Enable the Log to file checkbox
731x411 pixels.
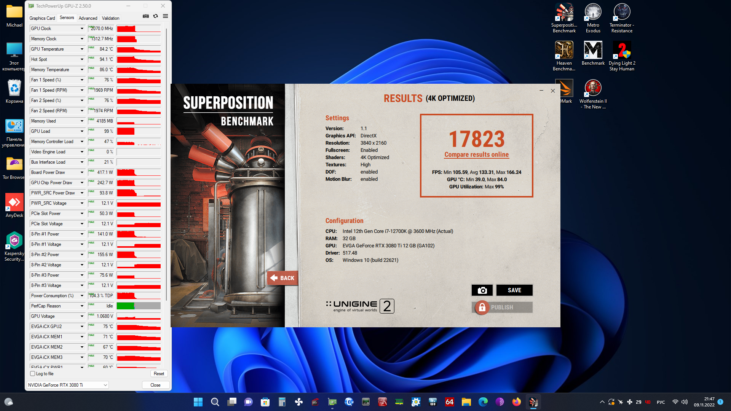click(x=33, y=374)
